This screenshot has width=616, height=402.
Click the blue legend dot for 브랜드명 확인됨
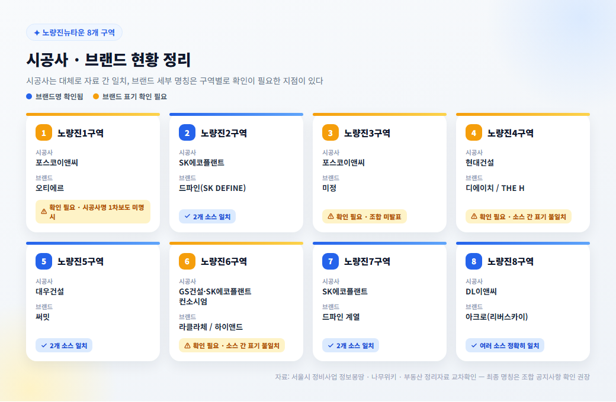29,96
